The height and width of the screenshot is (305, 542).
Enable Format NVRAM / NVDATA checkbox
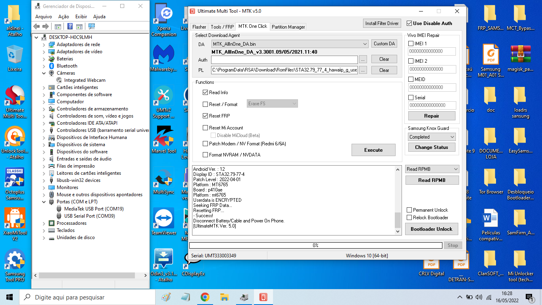click(205, 155)
